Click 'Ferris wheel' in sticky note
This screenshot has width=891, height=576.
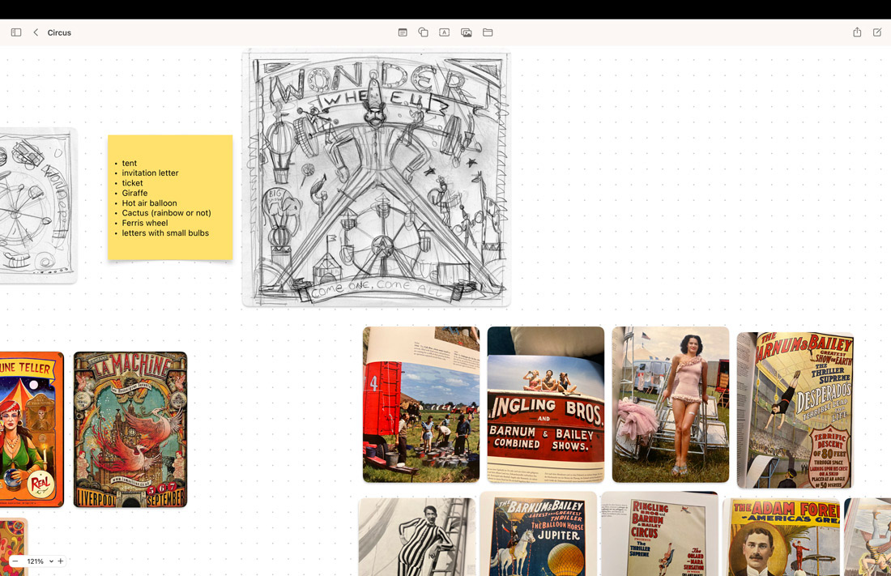coord(145,223)
